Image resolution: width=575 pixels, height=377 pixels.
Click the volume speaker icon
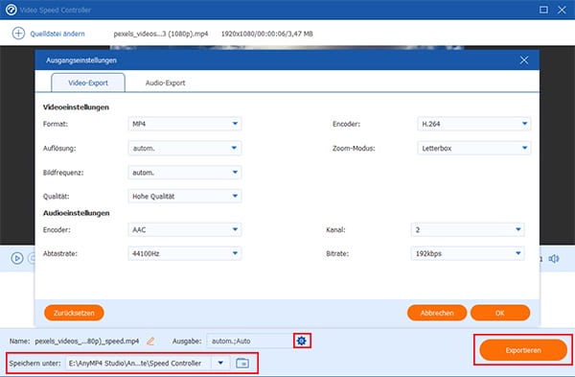point(554,259)
